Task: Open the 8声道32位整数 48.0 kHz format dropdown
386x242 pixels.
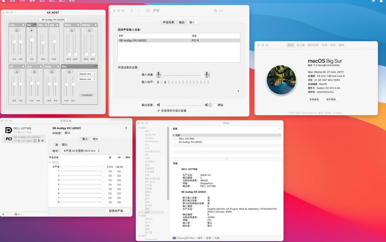Action: (x=81, y=151)
